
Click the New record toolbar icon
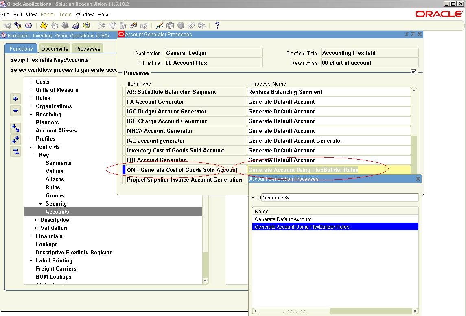[x=7, y=26]
